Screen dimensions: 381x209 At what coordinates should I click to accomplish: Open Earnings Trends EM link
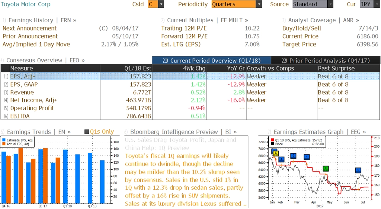pos(39,132)
